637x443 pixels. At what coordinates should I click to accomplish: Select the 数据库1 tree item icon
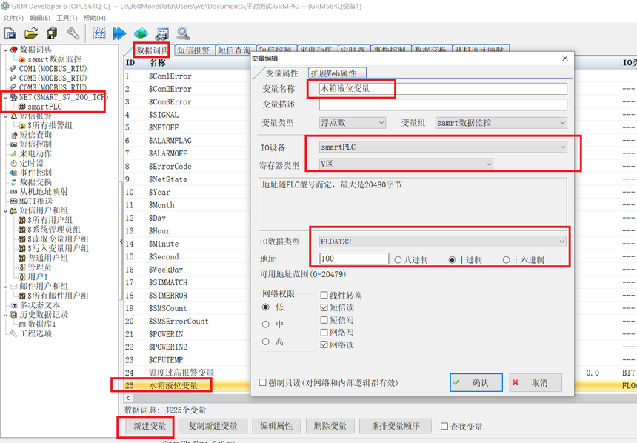click(22, 324)
